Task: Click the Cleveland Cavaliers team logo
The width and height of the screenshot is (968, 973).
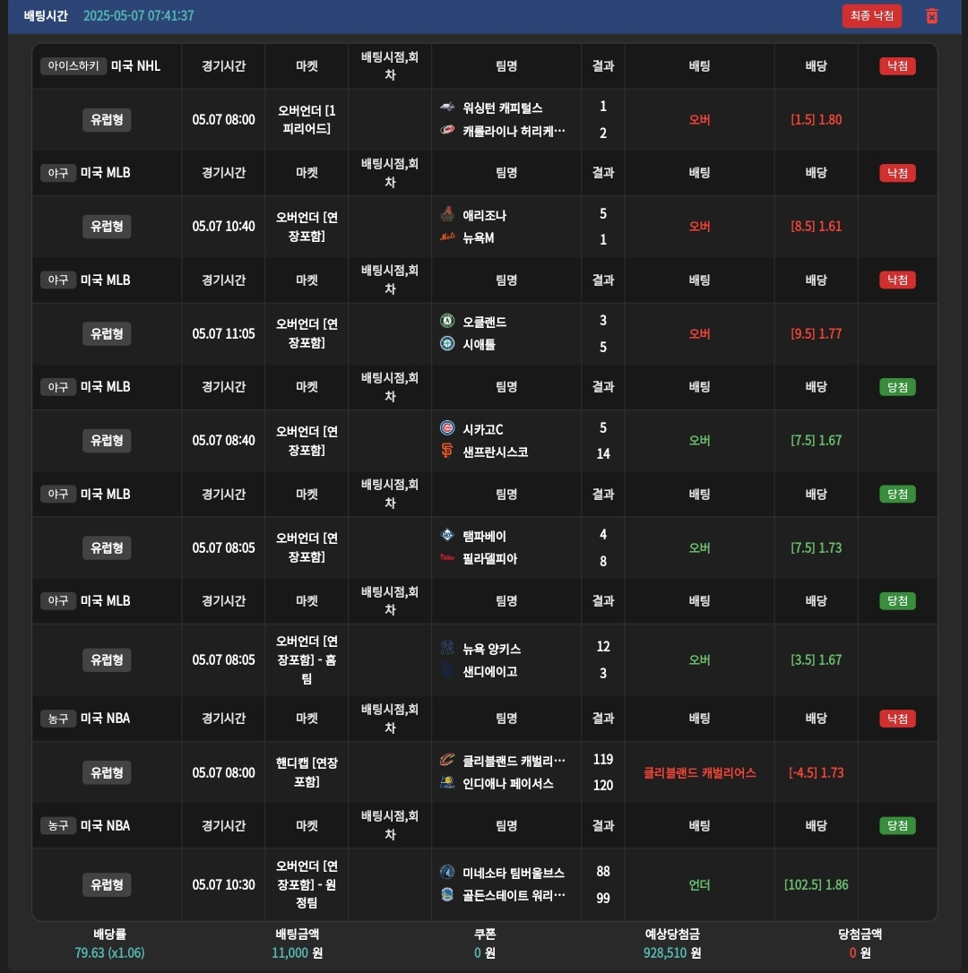Action: tap(447, 760)
